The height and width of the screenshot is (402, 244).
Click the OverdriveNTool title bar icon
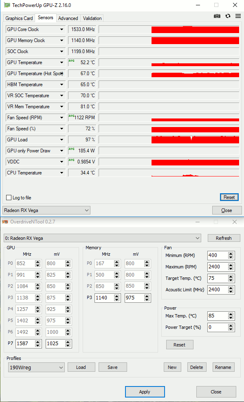5,222
